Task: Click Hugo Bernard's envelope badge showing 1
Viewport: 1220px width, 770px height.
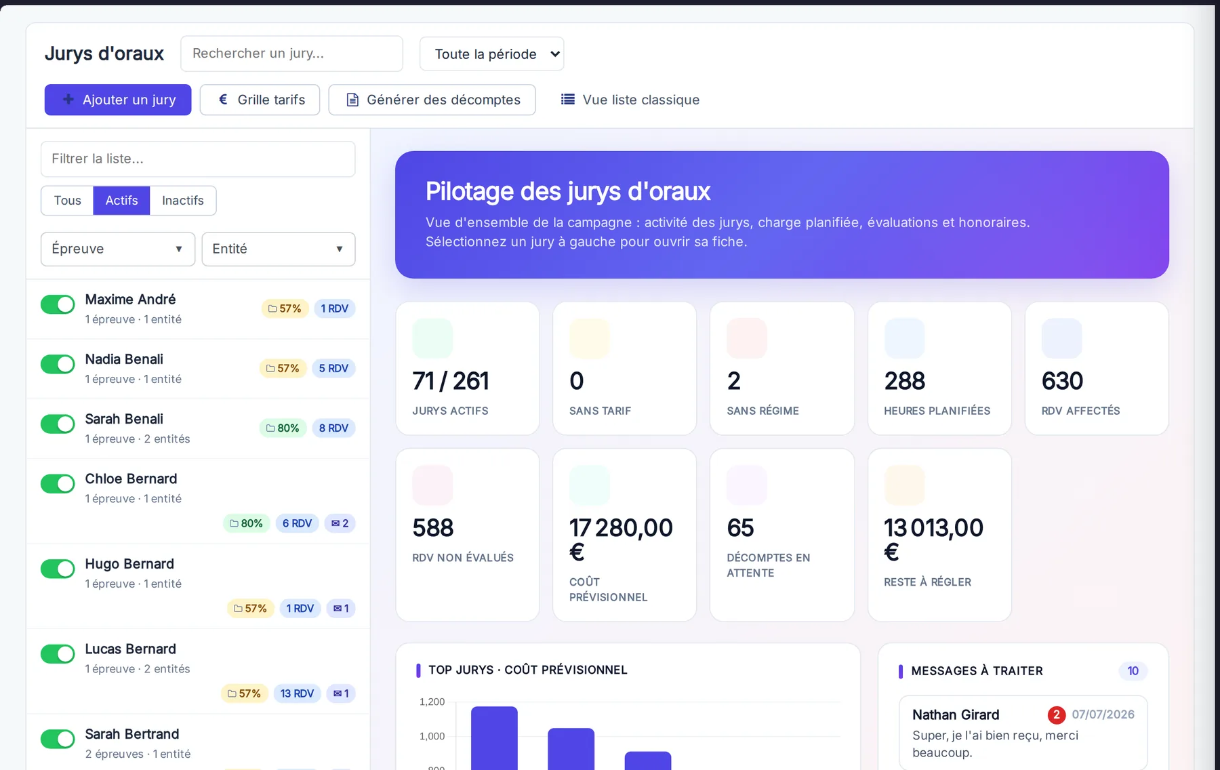Action: pyautogui.click(x=341, y=608)
